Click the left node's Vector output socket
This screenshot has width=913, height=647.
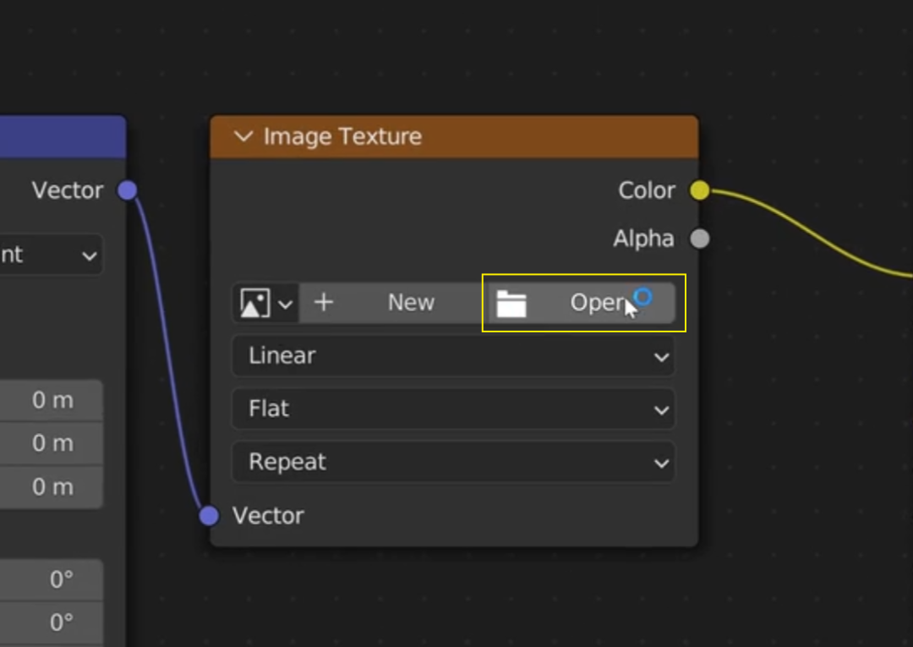pyautogui.click(x=127, y=190)
